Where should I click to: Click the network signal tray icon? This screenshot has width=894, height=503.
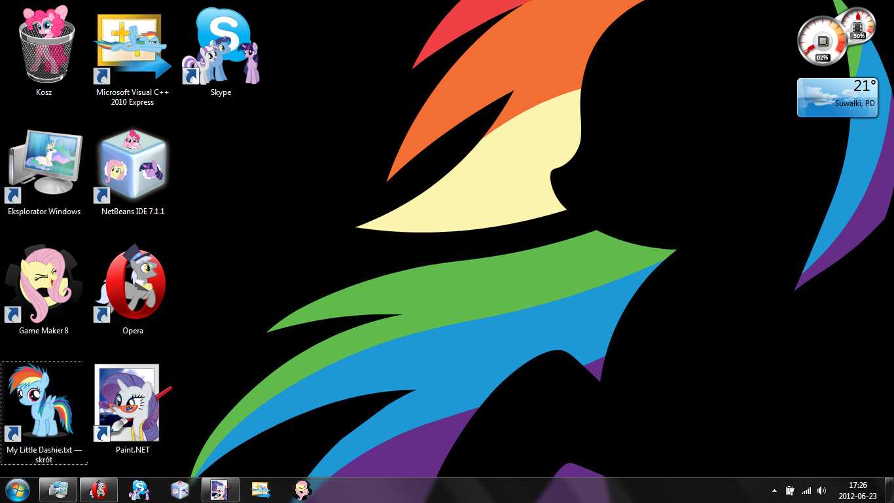tap(806, 491)
